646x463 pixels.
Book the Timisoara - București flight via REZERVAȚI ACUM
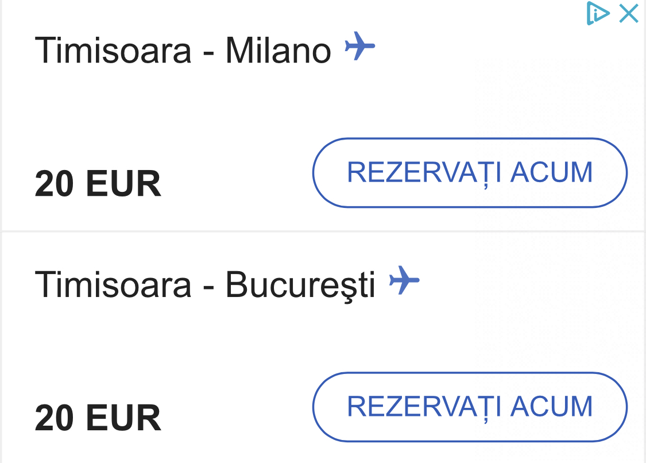click(x=470, y=407)
